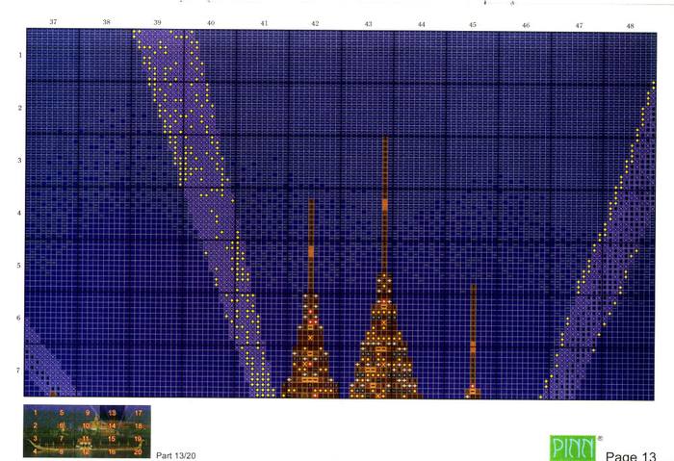This screenshot has width=674, height=461.
Task: Select section 17 in the overview thumbnail
Action: point(138,413)
